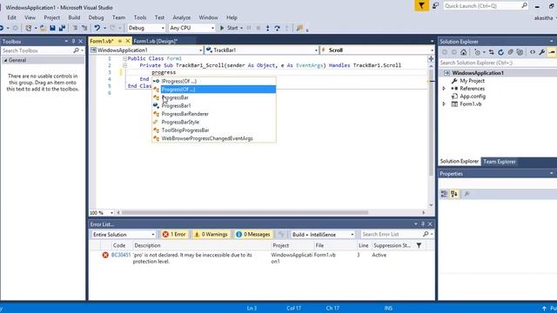The width and height of the screenshot is (557, 313).
Task: Click the Start debugging play icon
Action: click(222, 28)
